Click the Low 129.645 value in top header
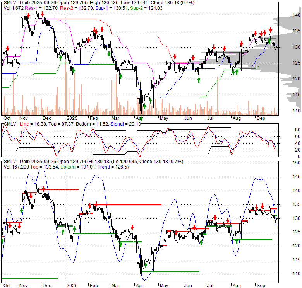The height and width of the screenshot is (288, 302). click(x=135, y=3)
